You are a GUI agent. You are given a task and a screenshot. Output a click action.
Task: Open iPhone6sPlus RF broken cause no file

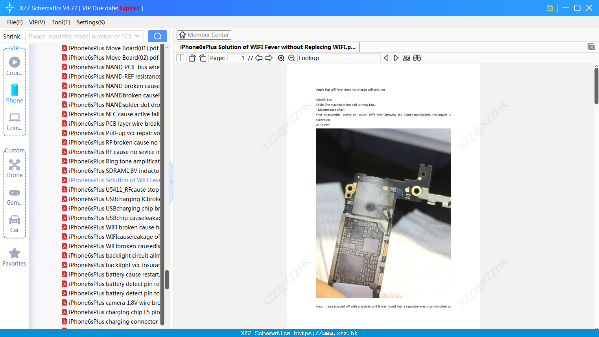point(110,143)
